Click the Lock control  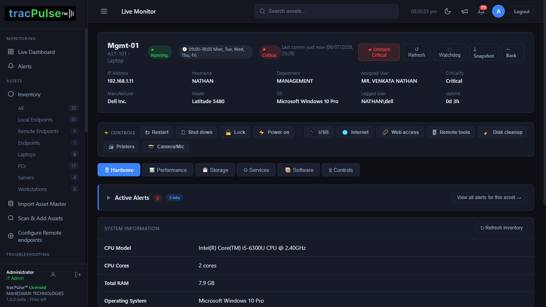235,132
